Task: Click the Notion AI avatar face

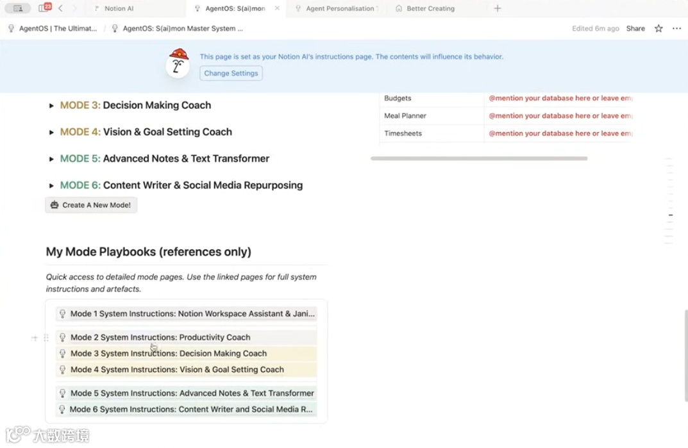Action: pos(178,63)
